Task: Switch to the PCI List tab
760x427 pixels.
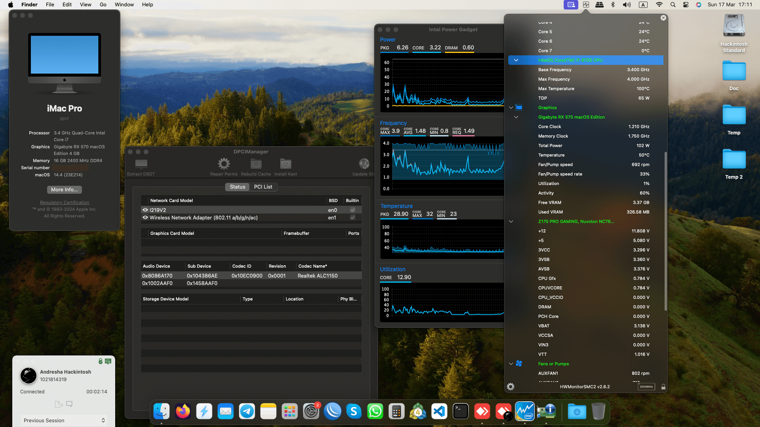Action: [x=263, y=187]
